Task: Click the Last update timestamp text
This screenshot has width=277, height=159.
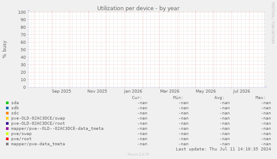Action: 223,149
